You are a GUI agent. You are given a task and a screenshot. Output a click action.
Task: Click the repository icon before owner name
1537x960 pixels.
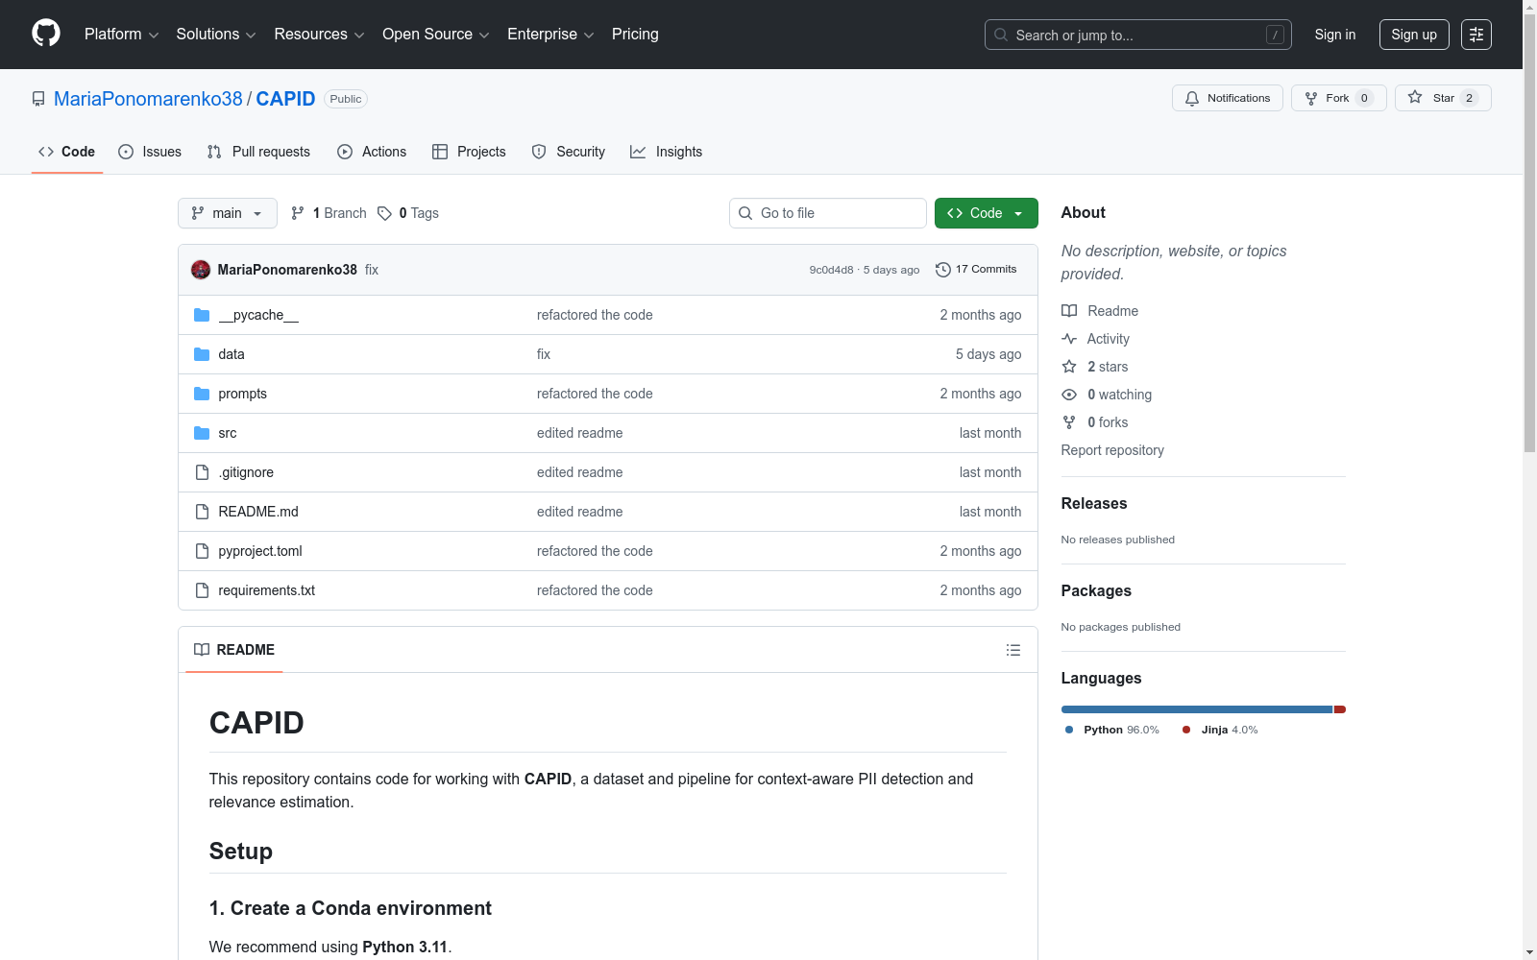[38, 99]
